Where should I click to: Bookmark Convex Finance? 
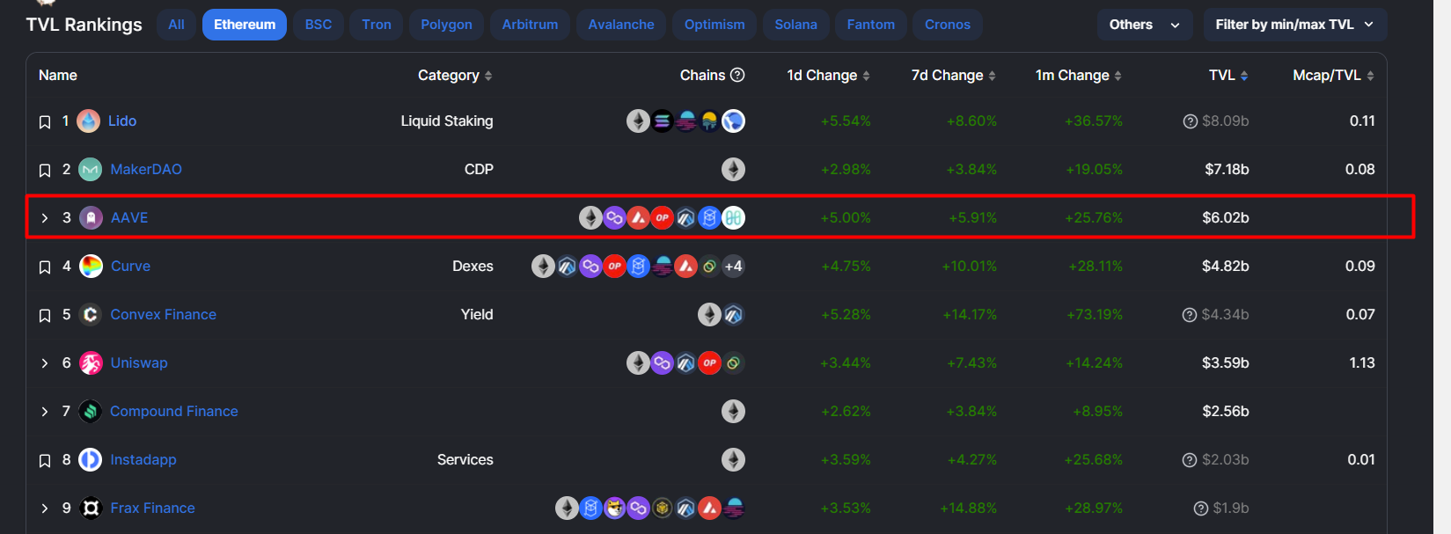[45, 314]
